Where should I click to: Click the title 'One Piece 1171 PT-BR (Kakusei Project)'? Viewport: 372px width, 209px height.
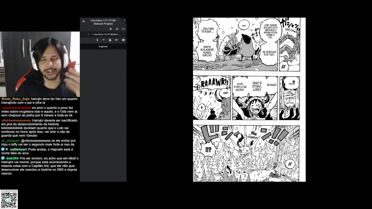coord(103,22)
